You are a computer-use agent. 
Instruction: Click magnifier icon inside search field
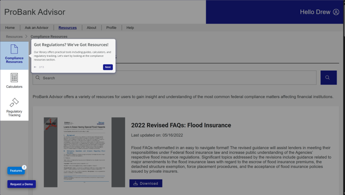[38, 78]
